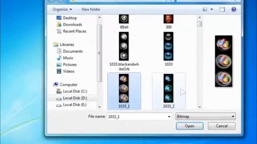
Task: Open the help icon
Action: pyautogui.click(x=234, y=9)
